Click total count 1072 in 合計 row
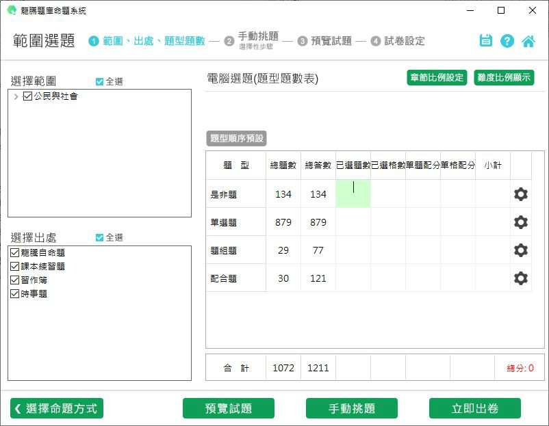Image resolution: width=549 pixels, height=426 pixels. (283, 368)
